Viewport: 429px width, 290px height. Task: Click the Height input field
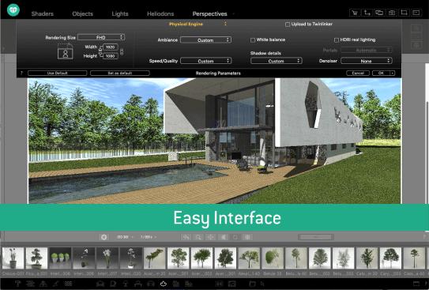[111, 56]
